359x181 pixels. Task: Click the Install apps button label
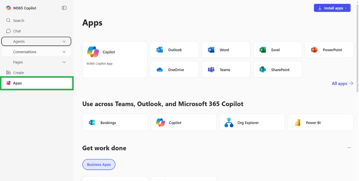(333, 8)
